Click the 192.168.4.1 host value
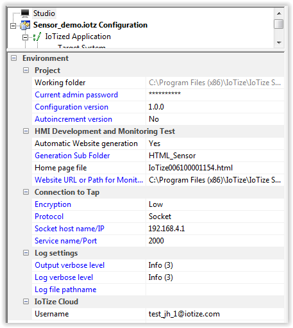 [x=215, y=229]
